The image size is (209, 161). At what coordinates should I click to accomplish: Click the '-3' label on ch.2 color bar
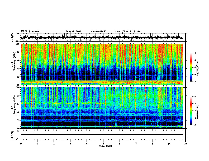coord(195,97)
